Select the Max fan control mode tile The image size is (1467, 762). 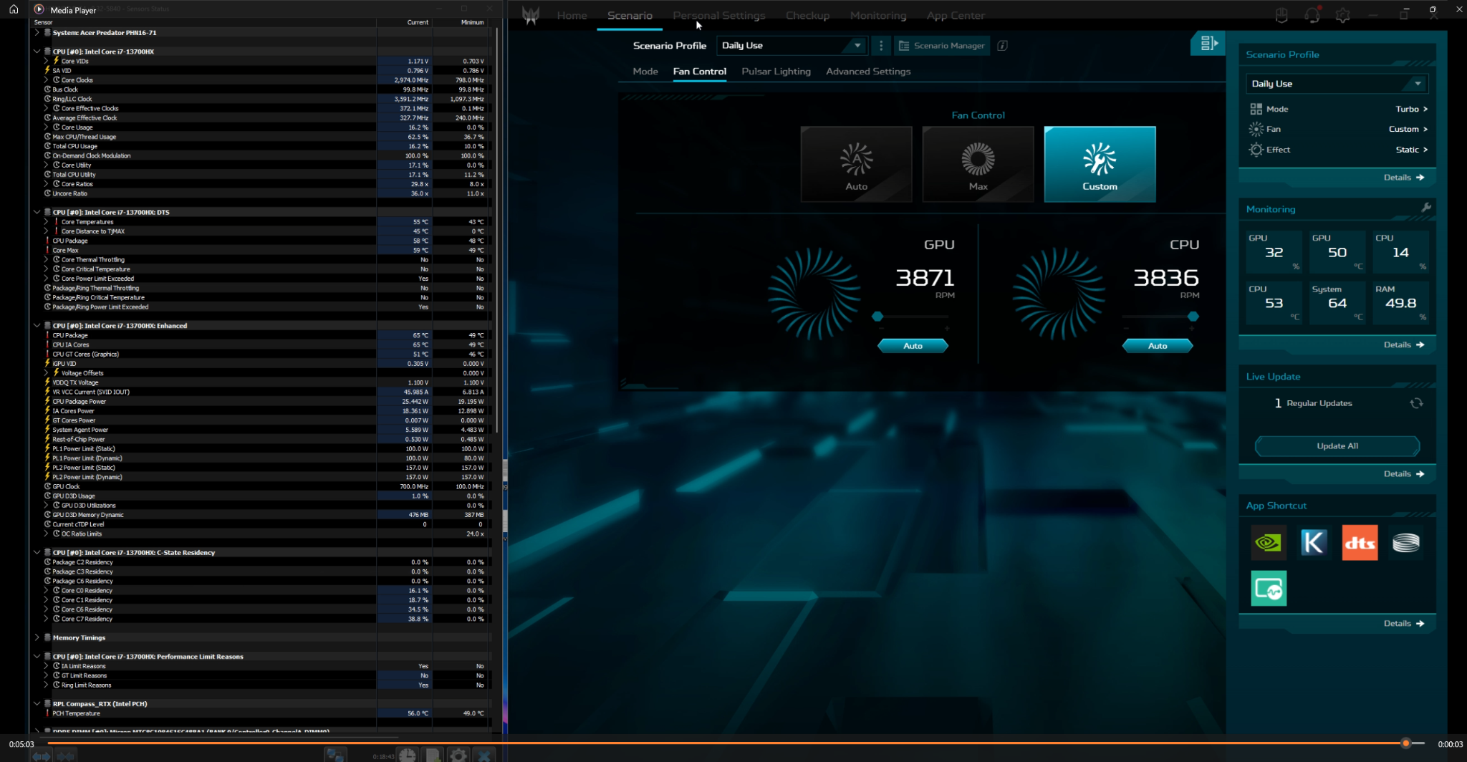(x=978, y=164)
